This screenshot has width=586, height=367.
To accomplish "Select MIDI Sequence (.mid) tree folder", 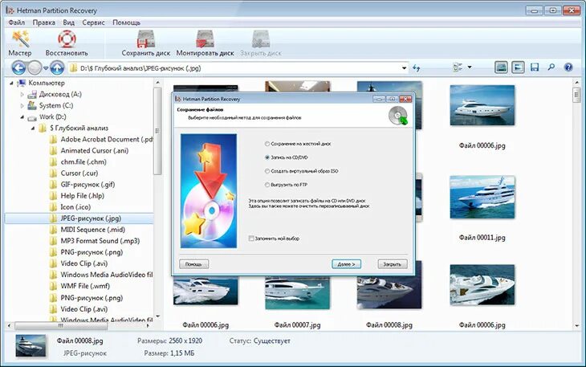I will (92, 230).
